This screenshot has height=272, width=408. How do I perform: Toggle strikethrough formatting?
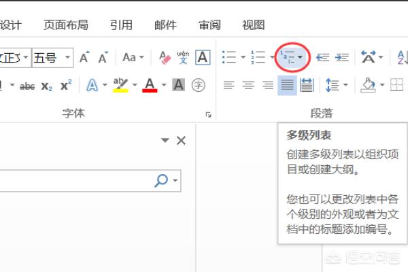[27, 86]
